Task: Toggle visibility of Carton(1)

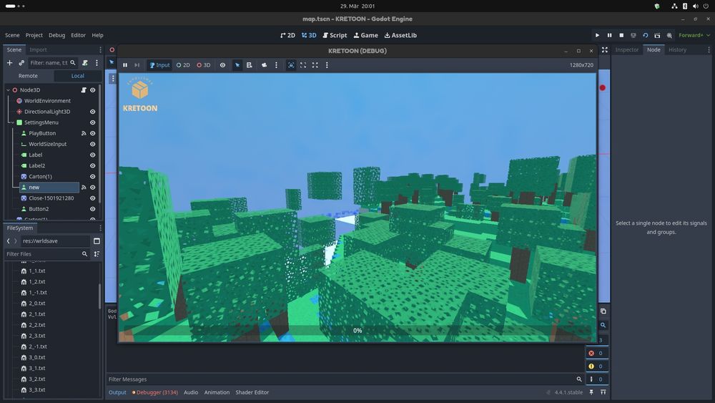Action: (92, 177)
